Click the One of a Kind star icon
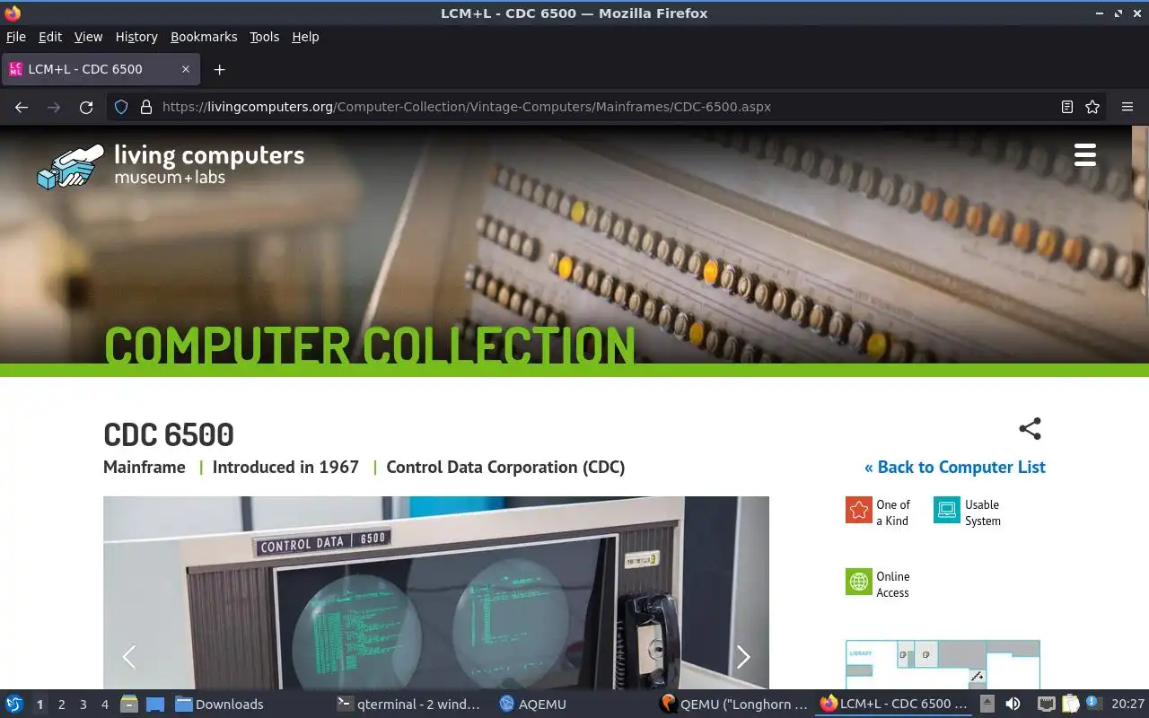Screen dimensions: 1149x718 pos(859,510)
